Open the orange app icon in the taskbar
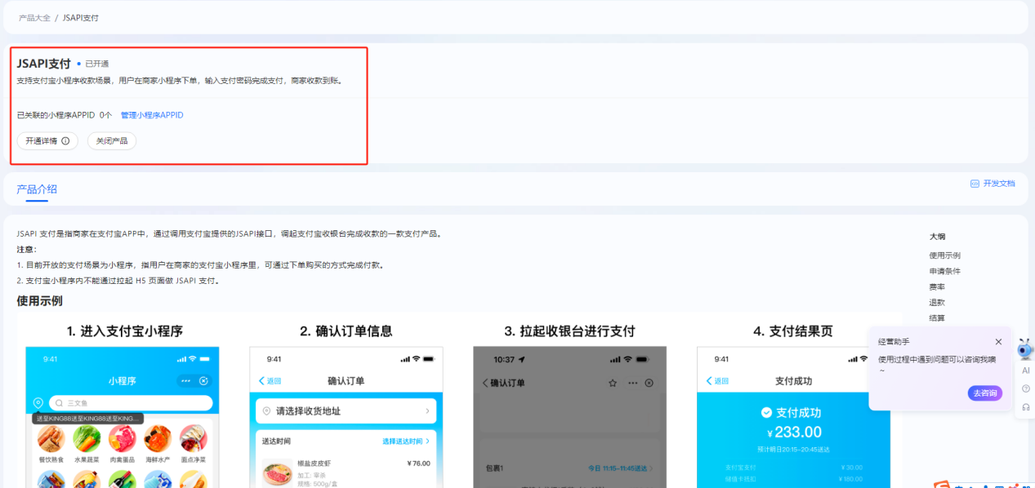The image size is (1035, 488). (941, 485)
